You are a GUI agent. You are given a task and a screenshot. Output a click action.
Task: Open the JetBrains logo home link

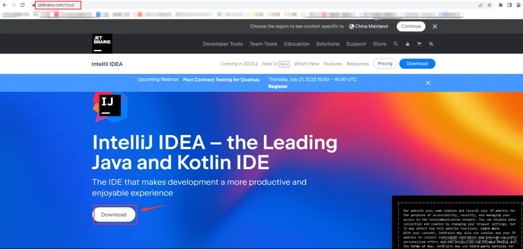(x=102, y=44)
